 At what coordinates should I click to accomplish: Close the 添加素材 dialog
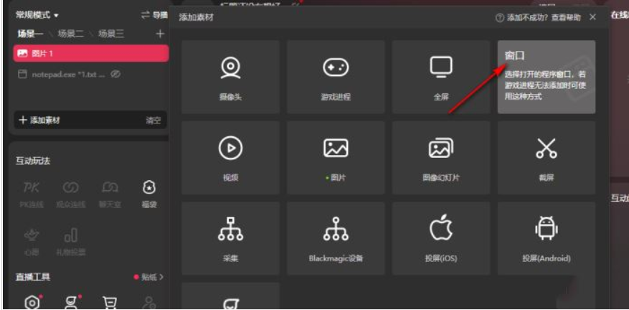click(592, 17)
